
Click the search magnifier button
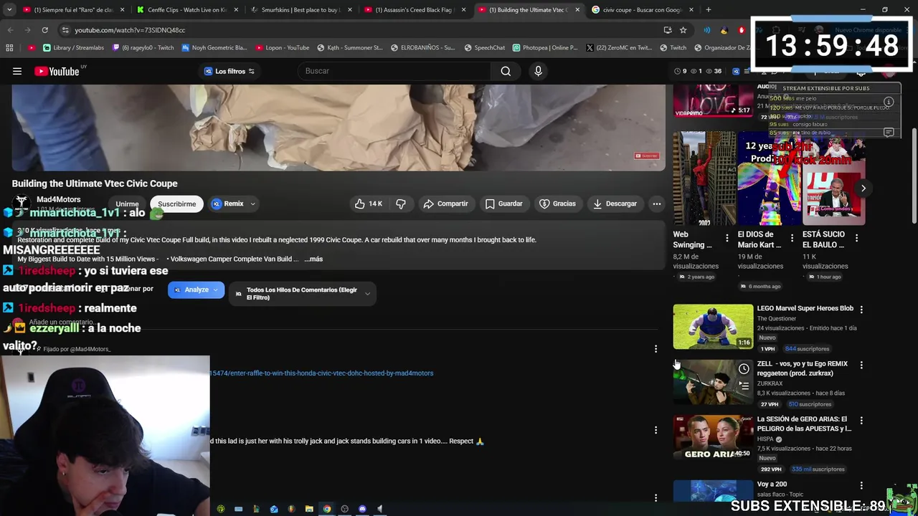pos(506,71)
